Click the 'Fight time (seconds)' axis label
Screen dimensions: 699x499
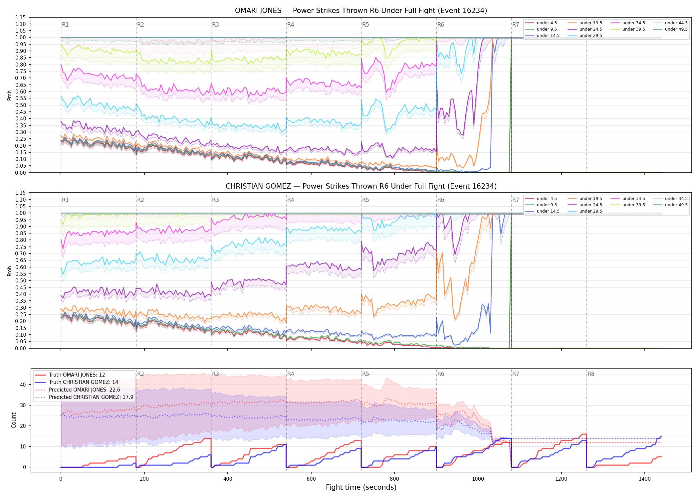[x=361, y=487]
